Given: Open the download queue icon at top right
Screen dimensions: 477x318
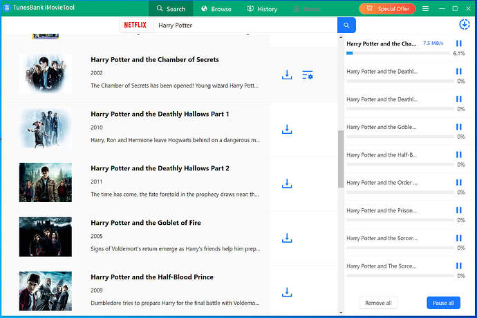Looking at the screenshot, I should 464,25.
